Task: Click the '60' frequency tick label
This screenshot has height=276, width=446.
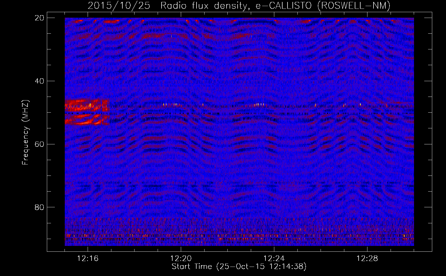Action: (x=39, y=144)
